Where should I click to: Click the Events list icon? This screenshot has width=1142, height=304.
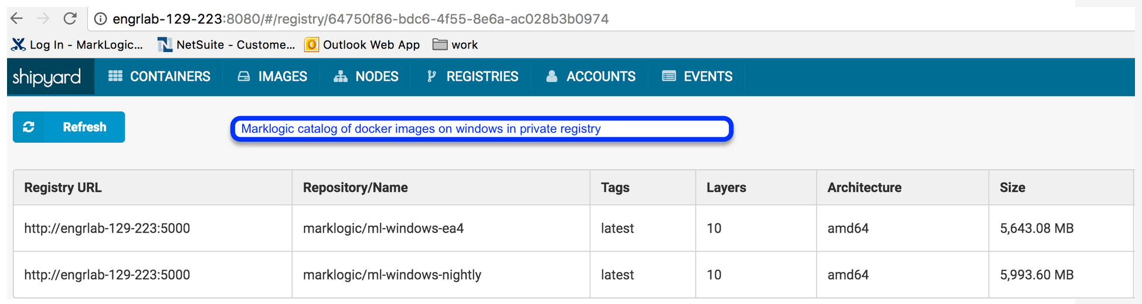pyautogui.click(x=669, y=76)
